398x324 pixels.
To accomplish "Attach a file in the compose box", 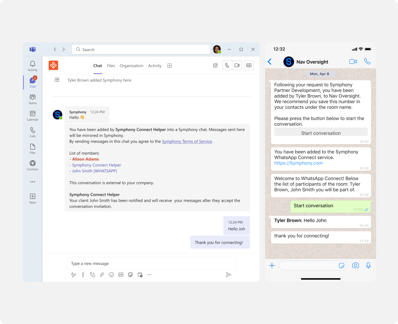I will coord(102,275).
